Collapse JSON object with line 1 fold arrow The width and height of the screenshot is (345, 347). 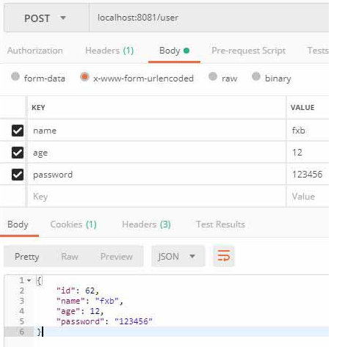coord(29,280)
